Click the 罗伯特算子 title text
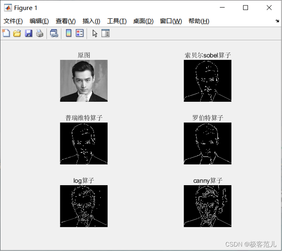Image resolution: width=282 pixels, height=251 pixels. pyautogui.click(x=208, y=118)
